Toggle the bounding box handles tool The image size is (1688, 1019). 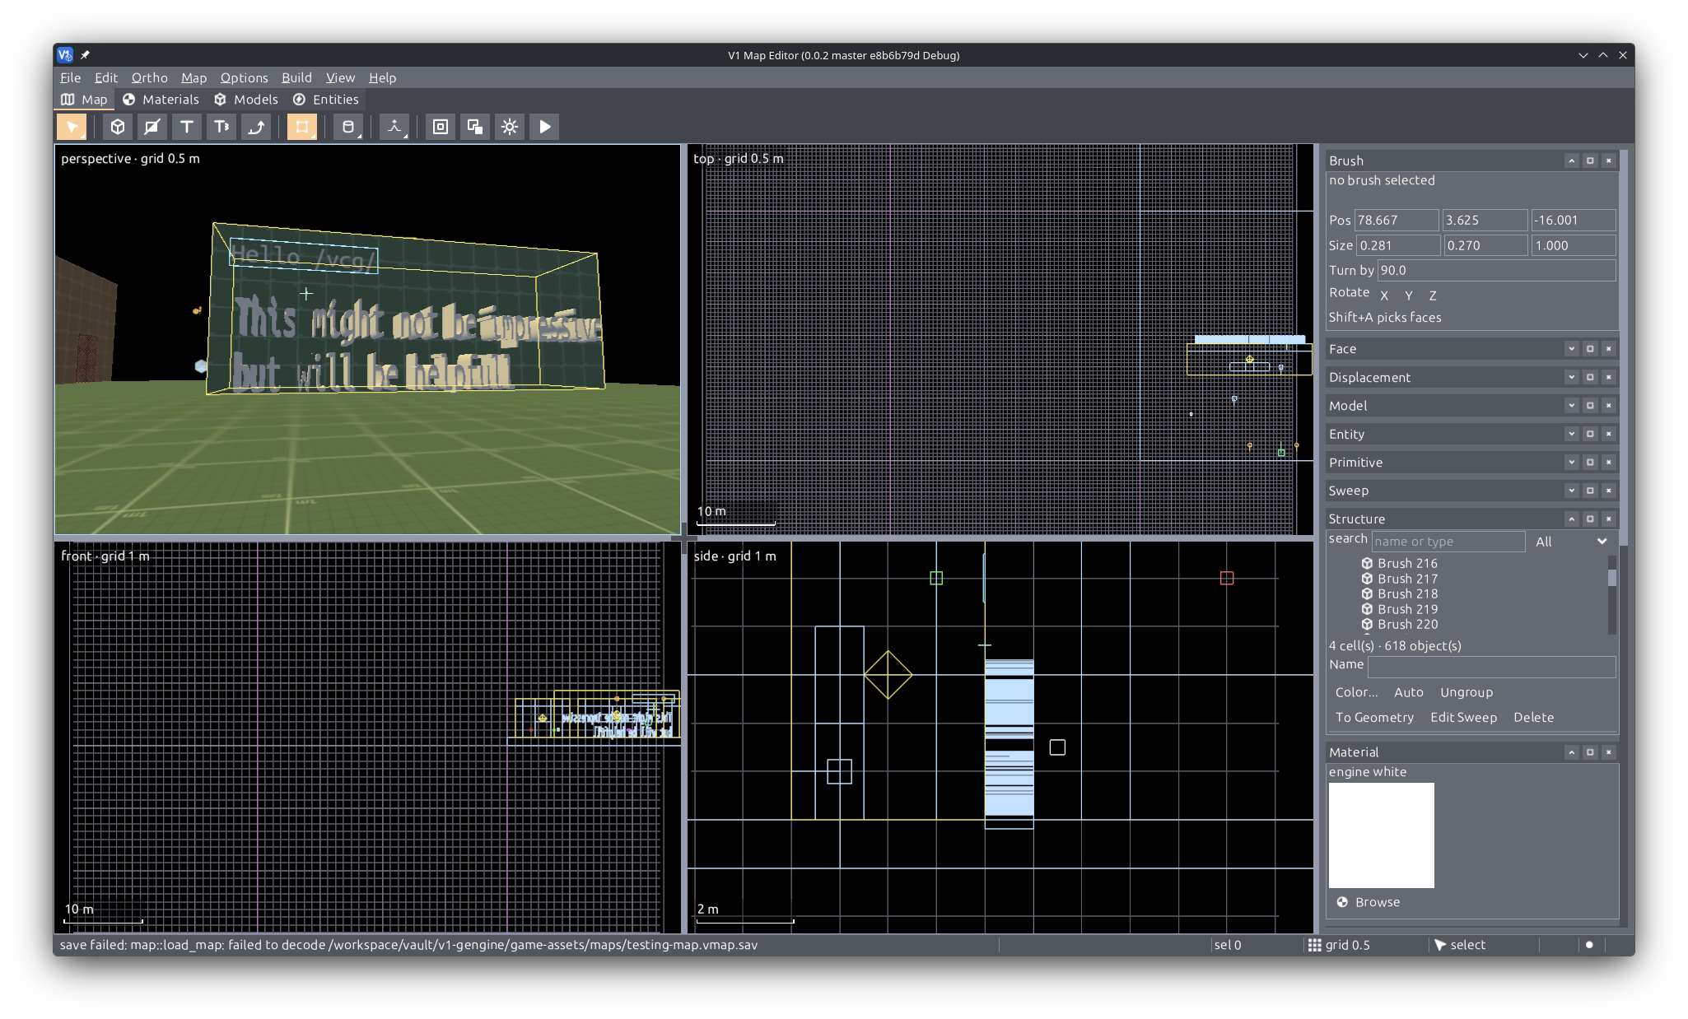pyautogui.click(x=302, y=127)
